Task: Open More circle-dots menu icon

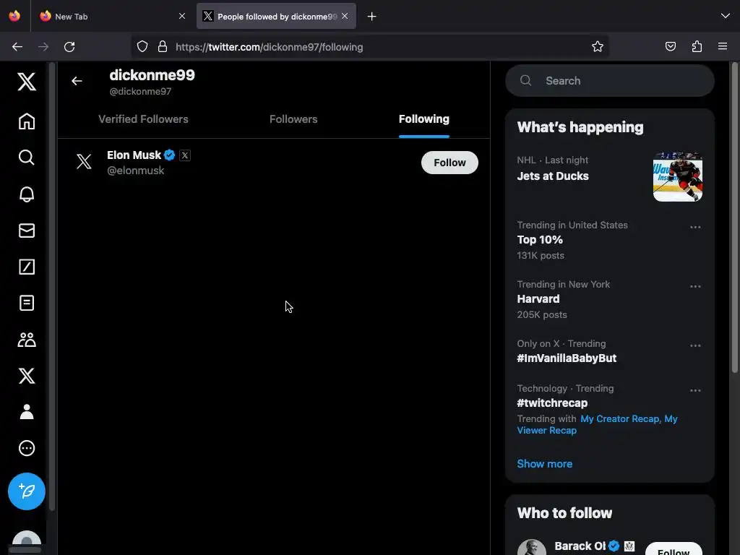Action: (x=27, y=448)
